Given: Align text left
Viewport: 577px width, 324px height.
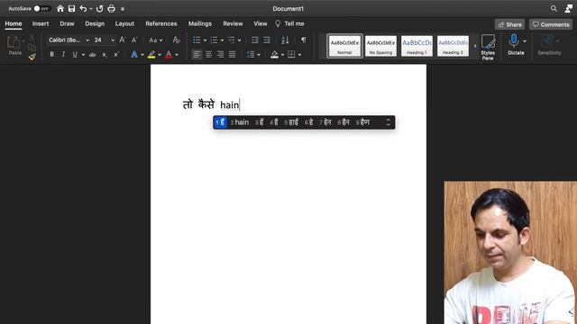Looking at the screenshot, I should pos(197,54).
